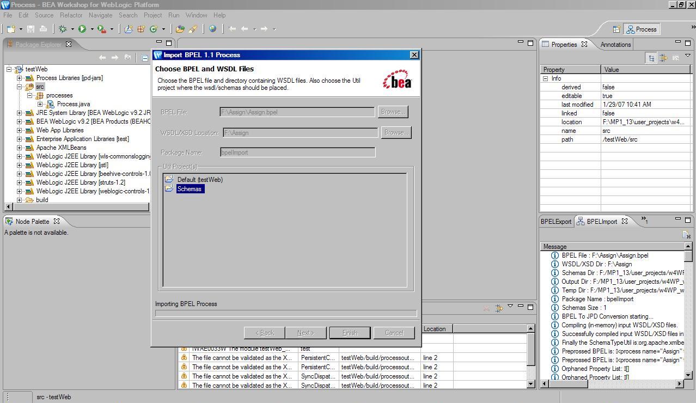Show the hidden tabs list next to BPELImport
This screenshot has width=696, height=403.
point(644,220)
